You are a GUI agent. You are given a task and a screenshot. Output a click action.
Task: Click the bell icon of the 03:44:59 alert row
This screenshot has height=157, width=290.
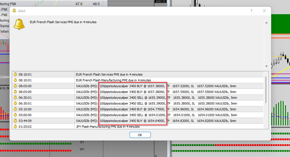(x=15, y=121)
